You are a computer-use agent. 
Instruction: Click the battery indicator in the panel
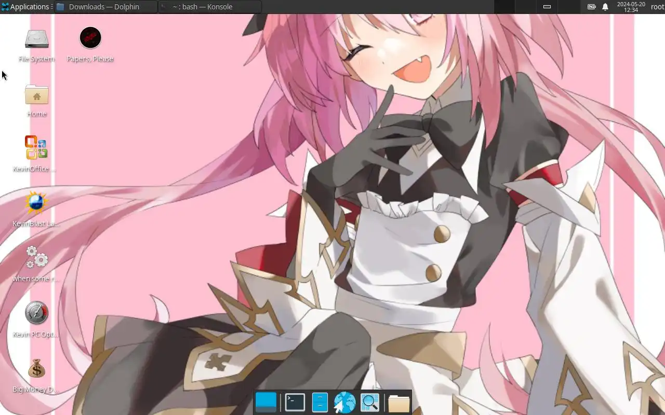592,7
